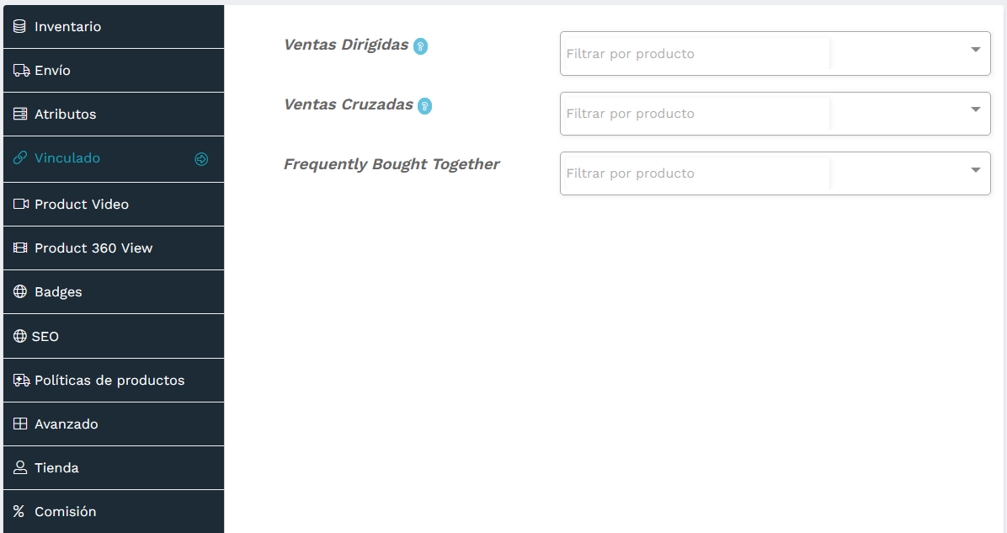Expand the Ventas Cruzadas dropdown arrow

pyautogui.click(x=975, y=109)
